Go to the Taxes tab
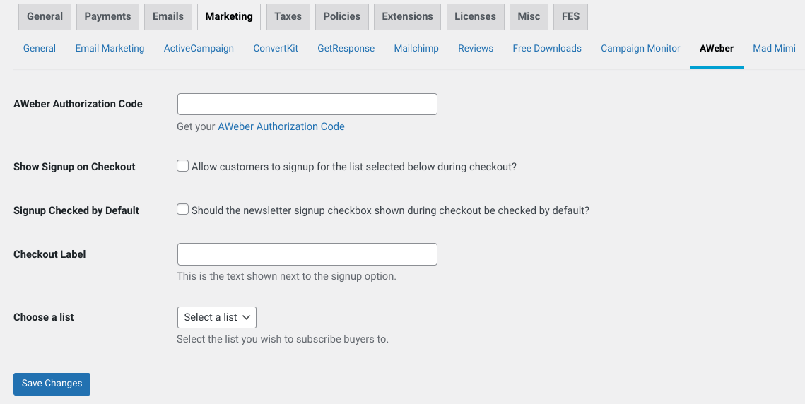The width and height of the screenshot is (805, 404). (x=288, y=16)
